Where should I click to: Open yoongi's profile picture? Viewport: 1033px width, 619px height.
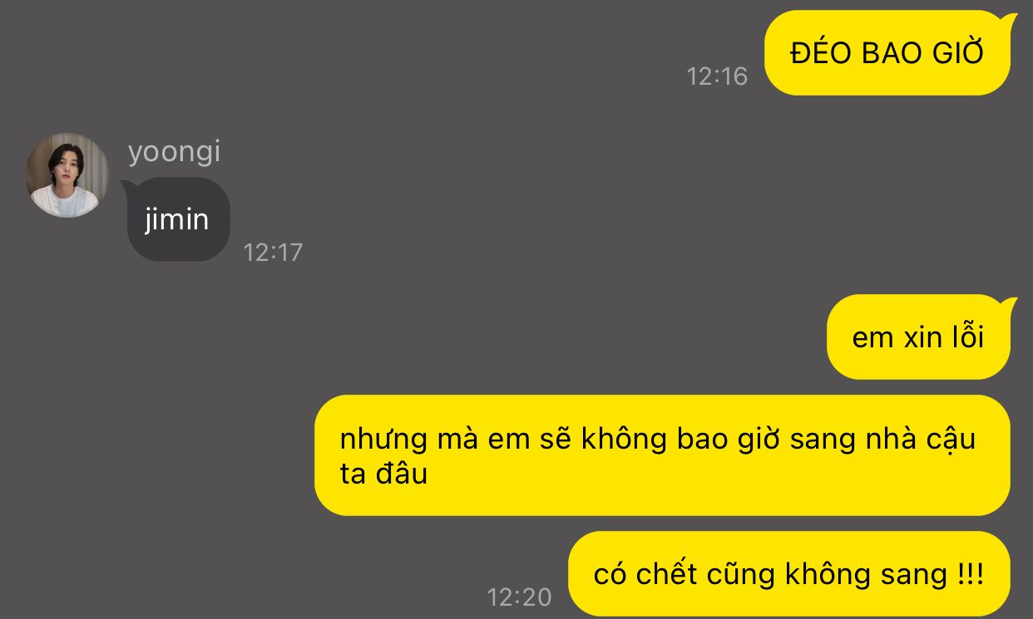pos(67,174)
